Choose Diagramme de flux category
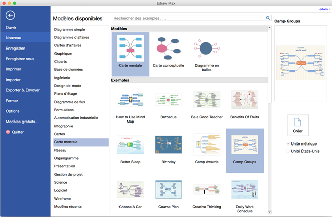332x217 pixels. pos(69,102)
